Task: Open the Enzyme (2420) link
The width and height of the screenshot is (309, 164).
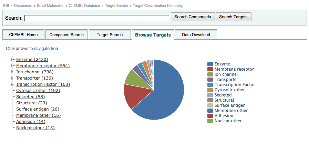Action: click(x=32, y=60)
